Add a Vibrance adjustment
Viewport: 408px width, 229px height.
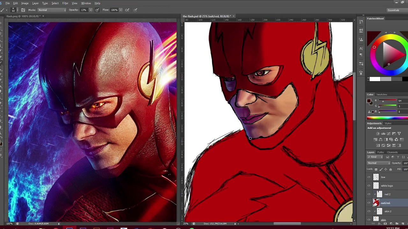399,134
